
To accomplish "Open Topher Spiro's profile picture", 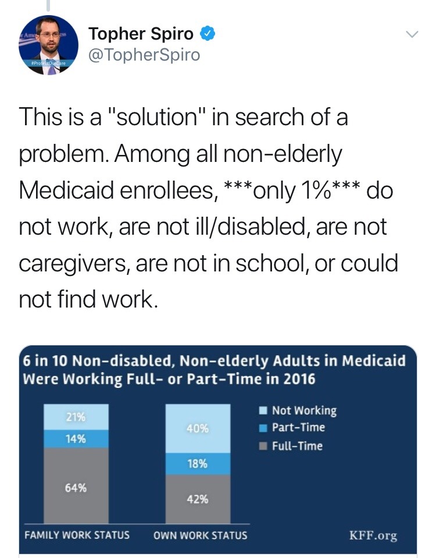I will point(48,45).
